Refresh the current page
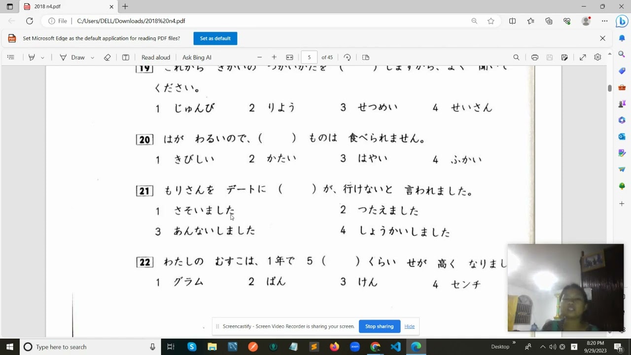Image resolution: width=631 pixels, height=355 pixels. 30,21
